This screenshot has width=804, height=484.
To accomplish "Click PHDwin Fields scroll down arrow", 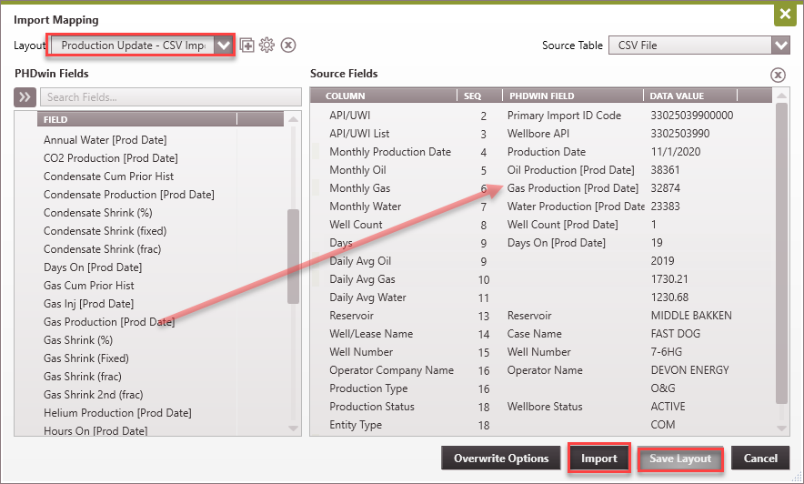I will [x=293, y=429].
